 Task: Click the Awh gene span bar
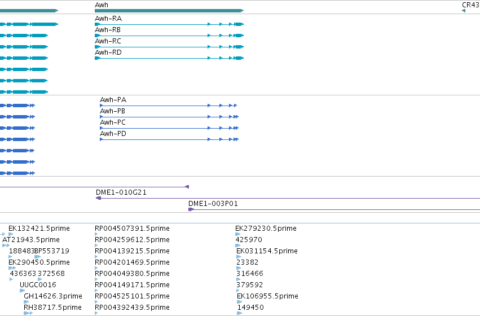(169, 11)
